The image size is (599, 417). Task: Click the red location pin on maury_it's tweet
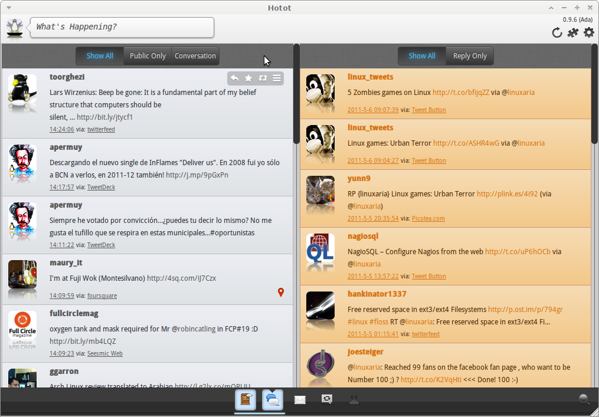point(281,293)
